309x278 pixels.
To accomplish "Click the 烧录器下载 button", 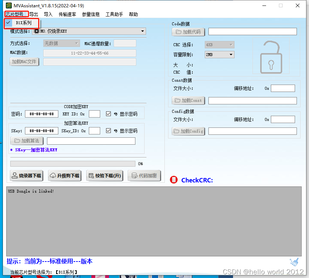I will point(26,175).
